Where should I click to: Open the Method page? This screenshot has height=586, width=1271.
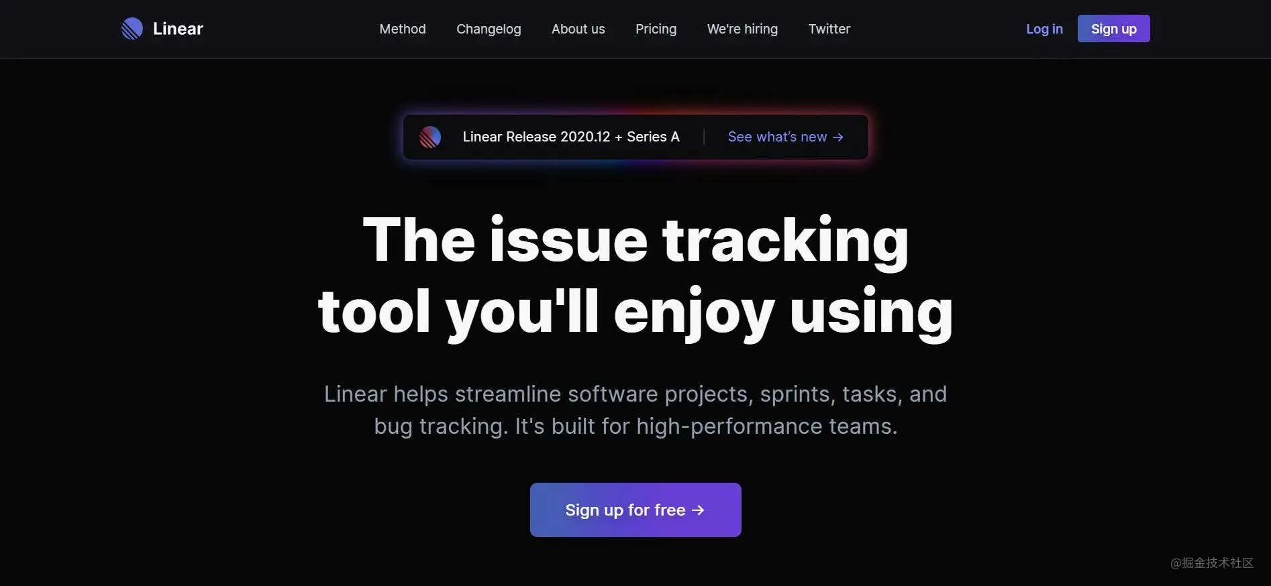tap(403, 29)
